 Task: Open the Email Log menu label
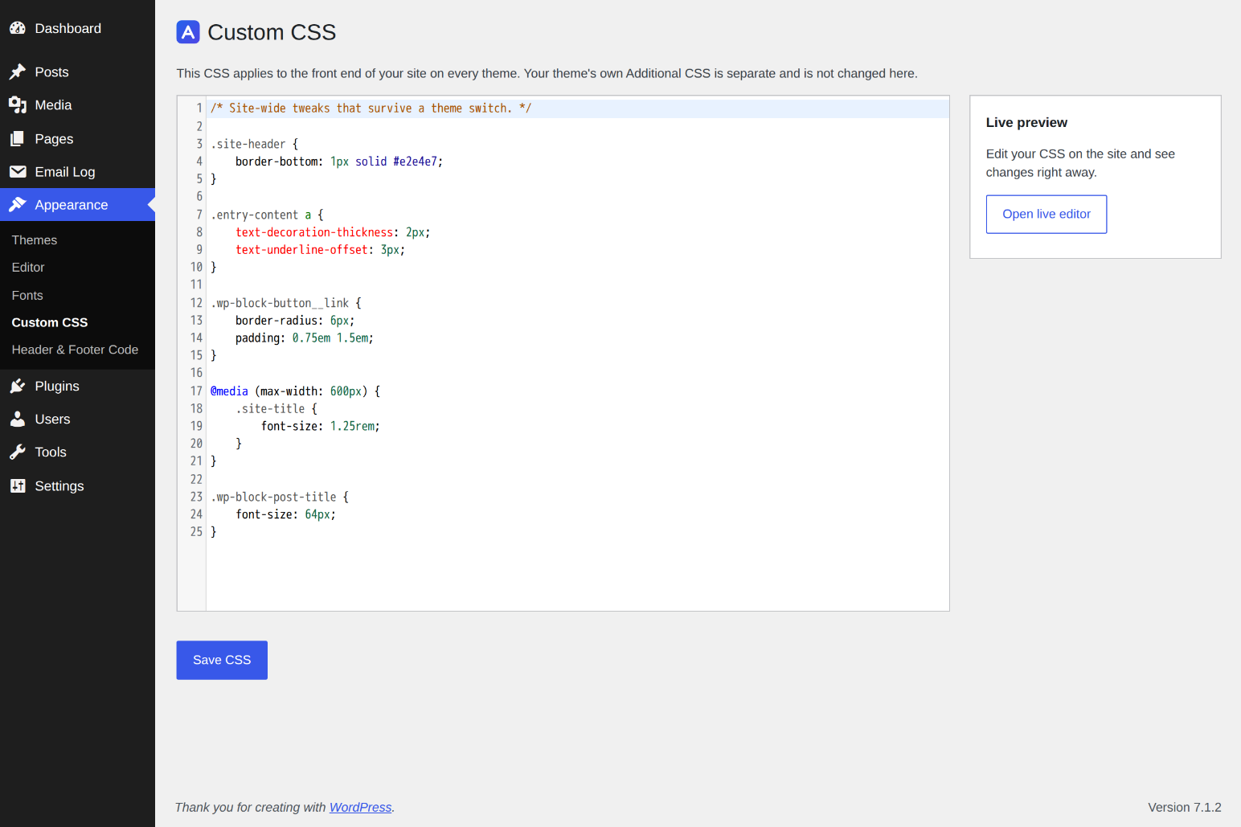click(65, 172)
